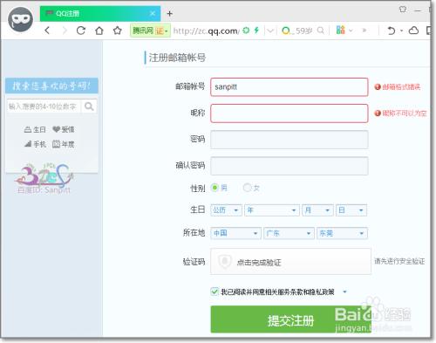Expand the extensions dropdown arrow
Viewport: 436px width, 343px height.
351,31
